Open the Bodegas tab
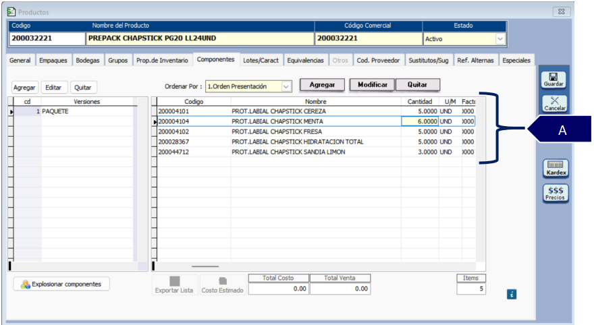 tap(88, 60)
